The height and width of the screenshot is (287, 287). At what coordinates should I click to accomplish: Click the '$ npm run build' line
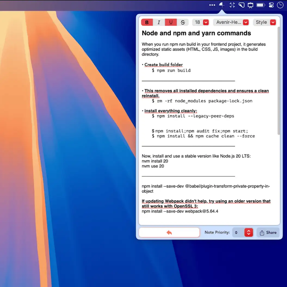[171, 70]
